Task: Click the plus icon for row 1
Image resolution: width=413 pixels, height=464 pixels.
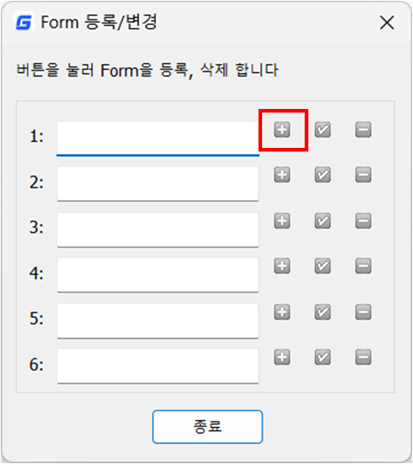Action: pyautogui.click(x=282, y=130)
